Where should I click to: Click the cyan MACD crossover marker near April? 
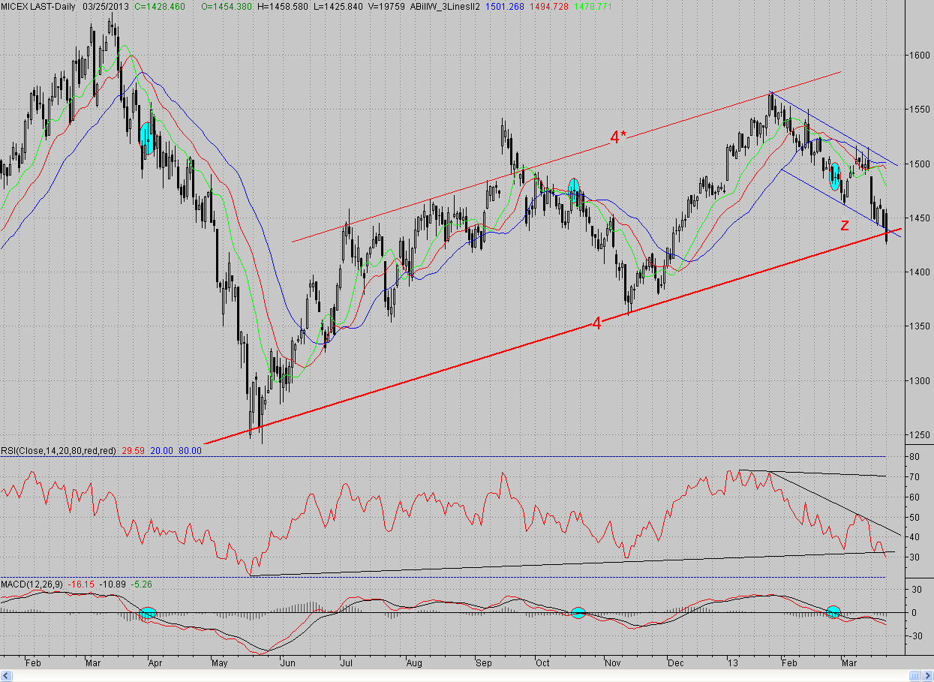[148, 614]
